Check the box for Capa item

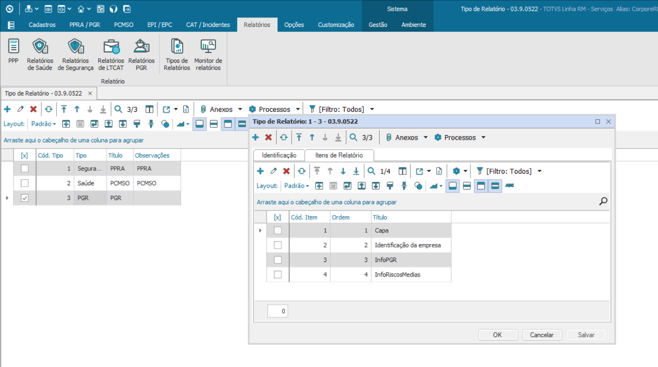(278, 231)
